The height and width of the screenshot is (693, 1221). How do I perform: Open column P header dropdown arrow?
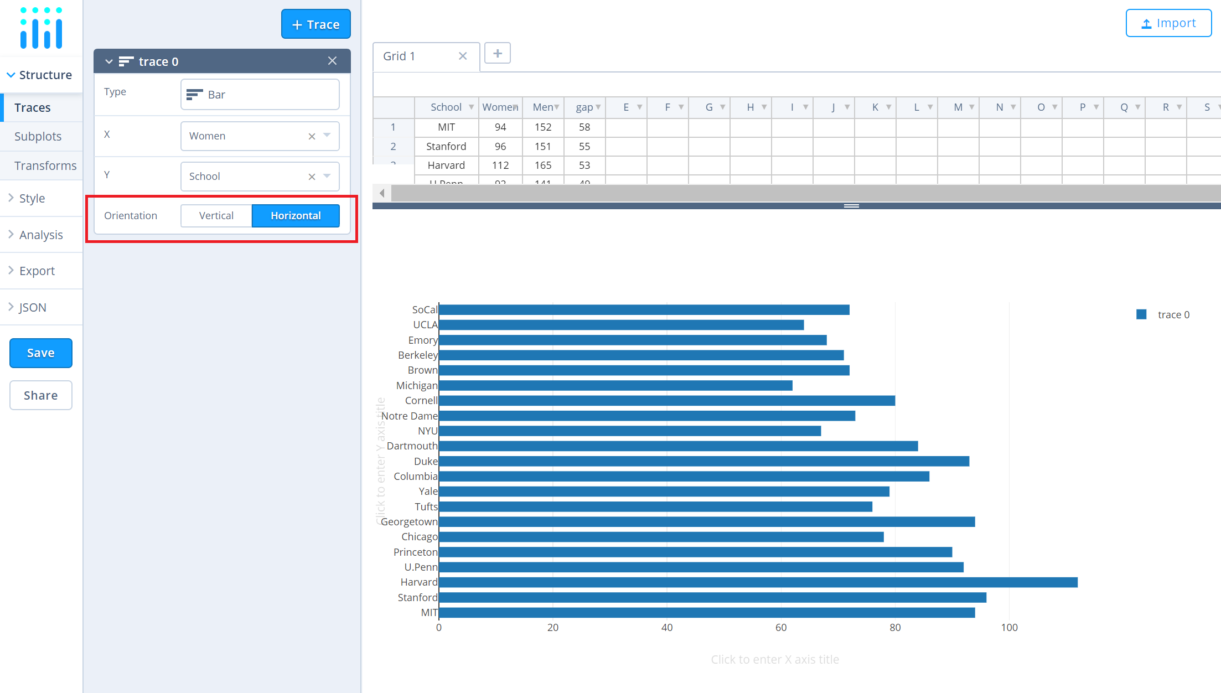(1096, 107)
